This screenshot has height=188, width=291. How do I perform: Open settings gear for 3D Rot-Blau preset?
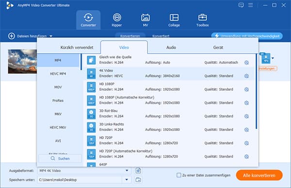(x=246, y=116)
